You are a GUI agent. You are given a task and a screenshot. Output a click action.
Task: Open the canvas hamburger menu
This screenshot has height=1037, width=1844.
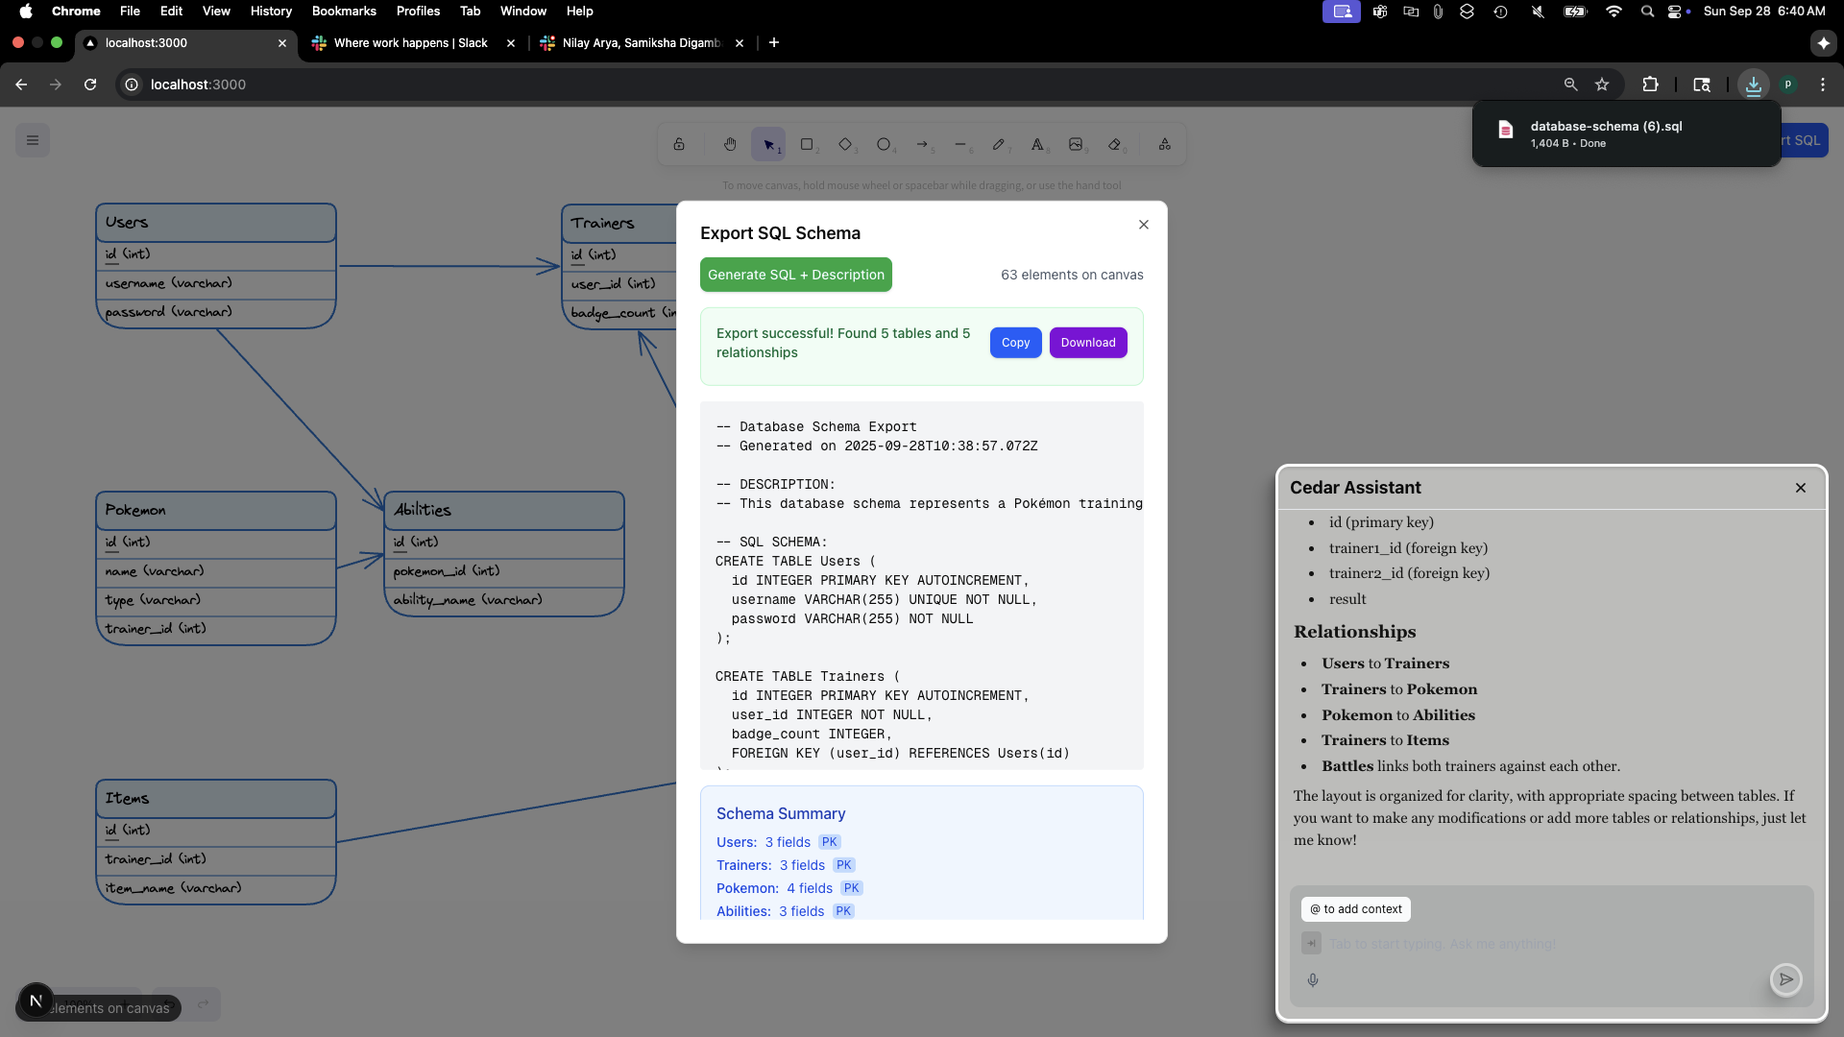pyautogui.click(x=33, y=140)
